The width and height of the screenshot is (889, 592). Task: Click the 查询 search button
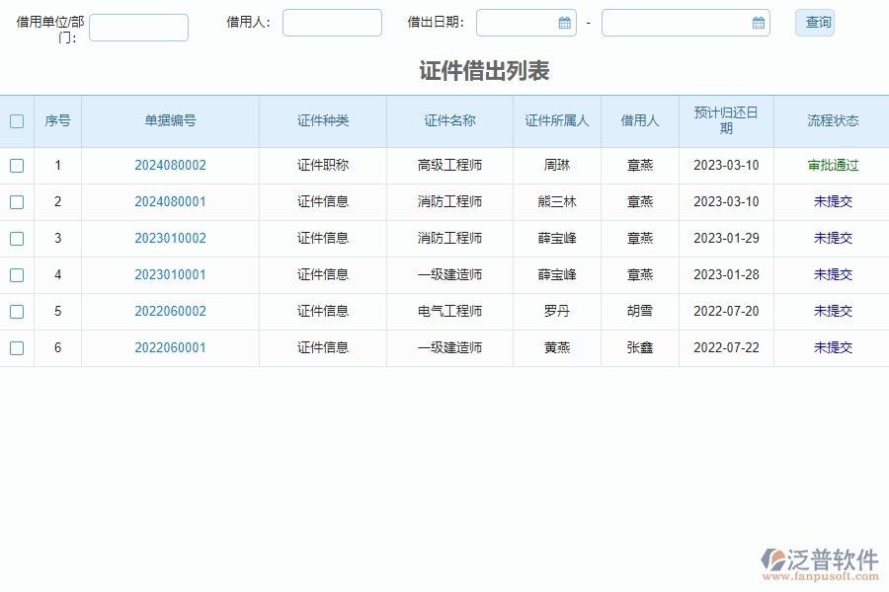[x=814, y=22]
